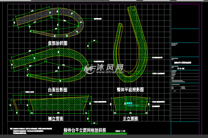Select the 正立面图 drawing label
The width and height of the screenshot is (208, 138).
pos(130,119)
